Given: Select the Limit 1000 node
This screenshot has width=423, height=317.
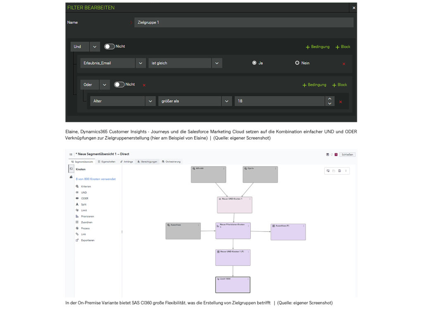Looking at the screenshot, I should (x=233, y=285).
